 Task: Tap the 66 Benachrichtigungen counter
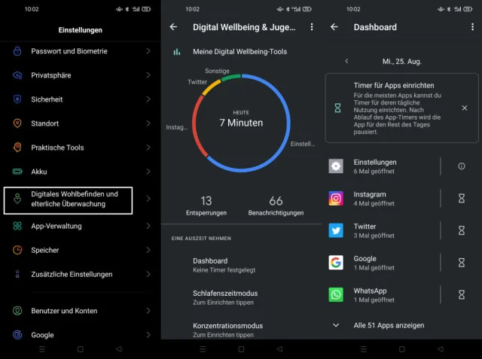pos(276,205)
